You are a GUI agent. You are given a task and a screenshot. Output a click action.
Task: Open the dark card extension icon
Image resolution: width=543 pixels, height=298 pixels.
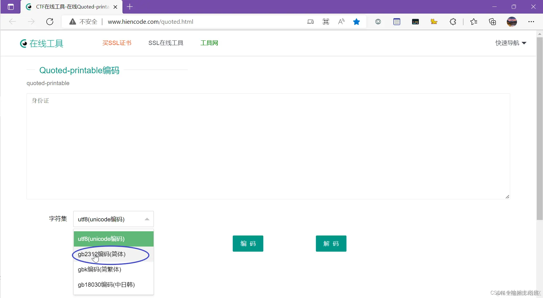tap(415, 22)
